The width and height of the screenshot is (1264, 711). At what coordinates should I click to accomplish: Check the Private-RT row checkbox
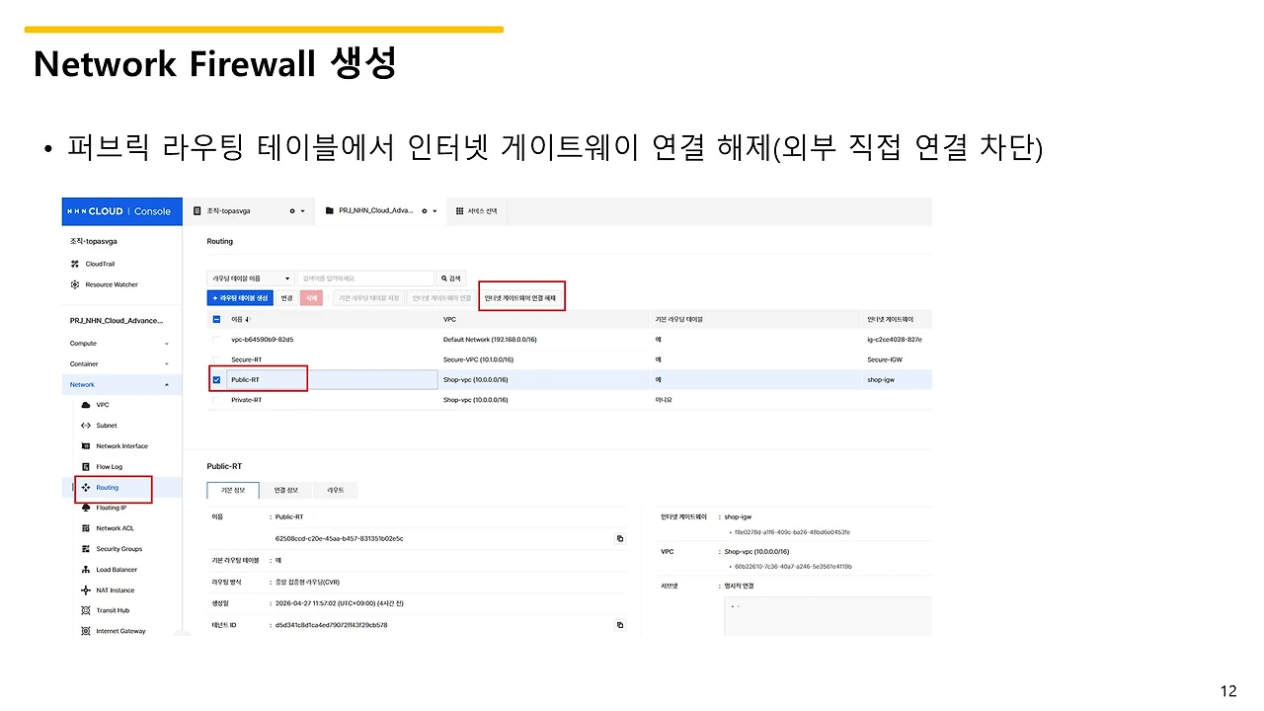[x=216, y=399]
